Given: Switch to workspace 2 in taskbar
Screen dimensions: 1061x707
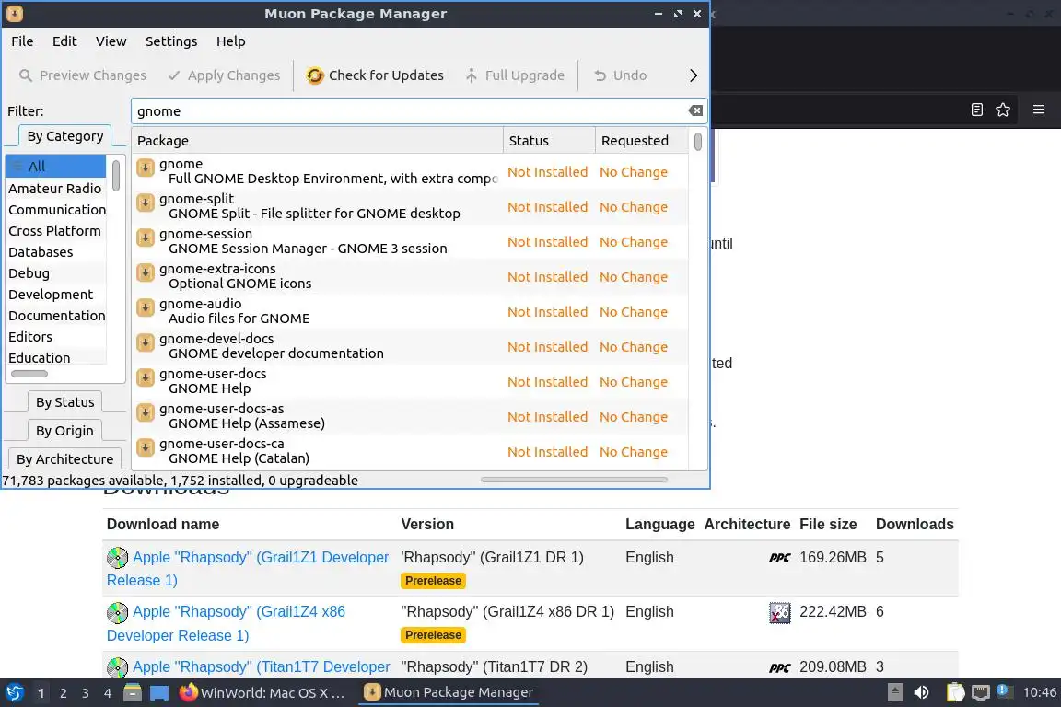Looking at the screenshot, I should pos(63,693).
